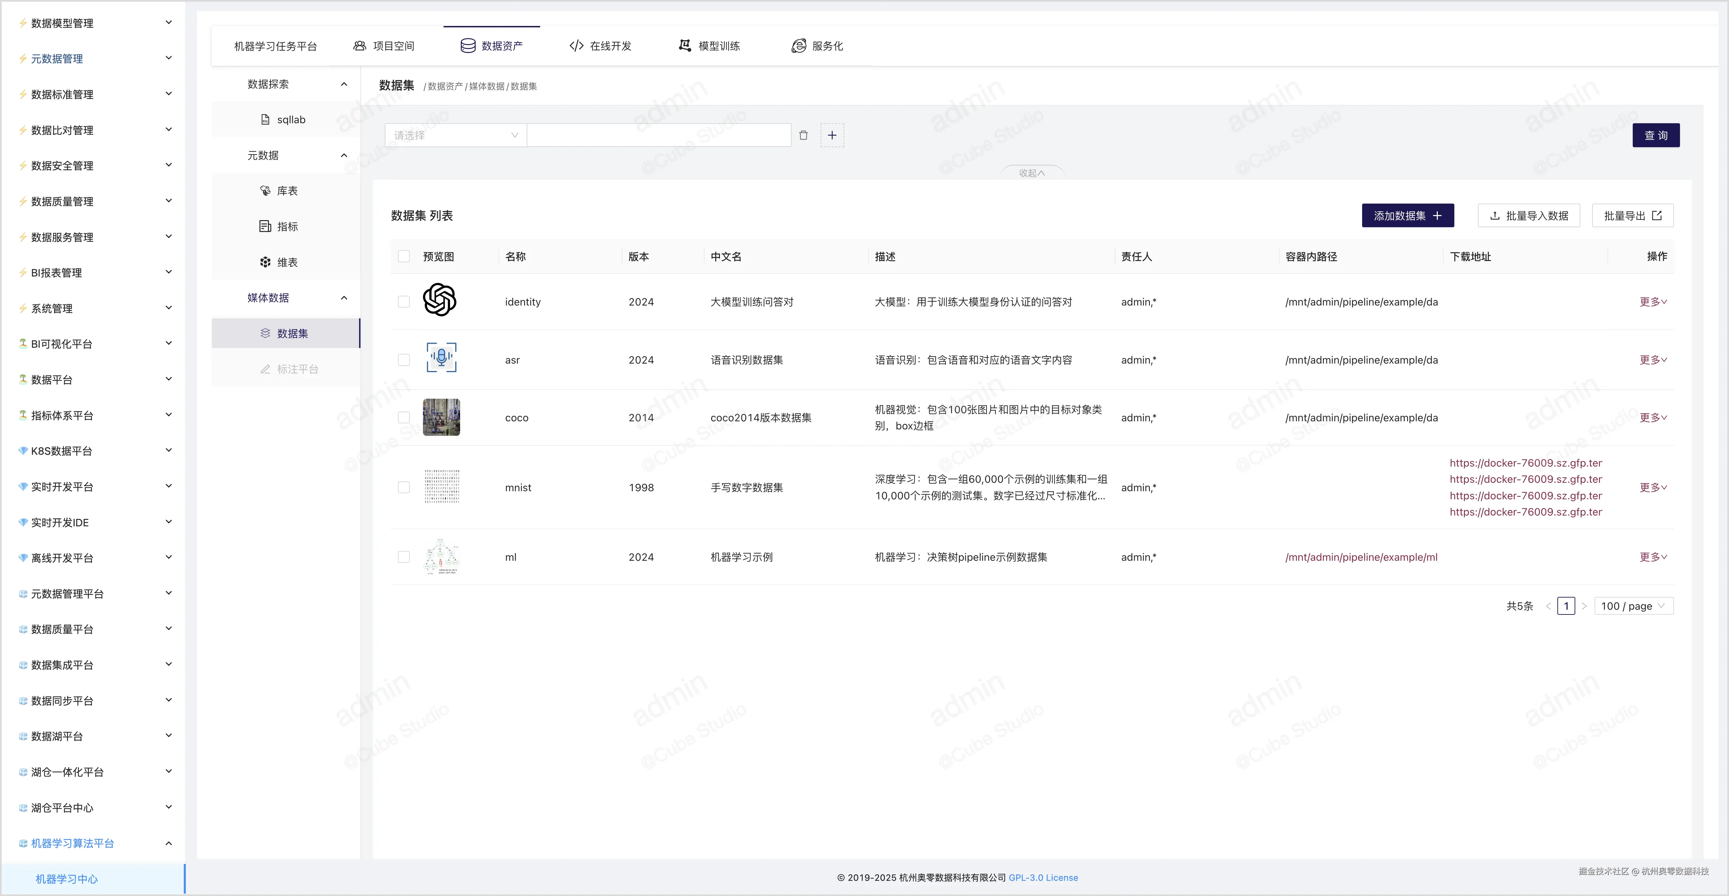This screenshot has width=1729, height=896.
Task: Open the 100 / page size dropdown
Action: 1633,606
